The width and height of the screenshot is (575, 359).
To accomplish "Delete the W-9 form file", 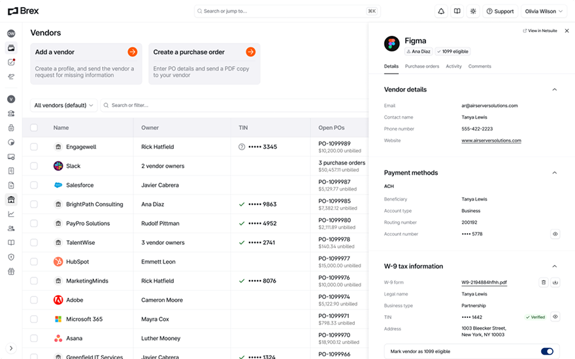I will [x=544, y=283].
